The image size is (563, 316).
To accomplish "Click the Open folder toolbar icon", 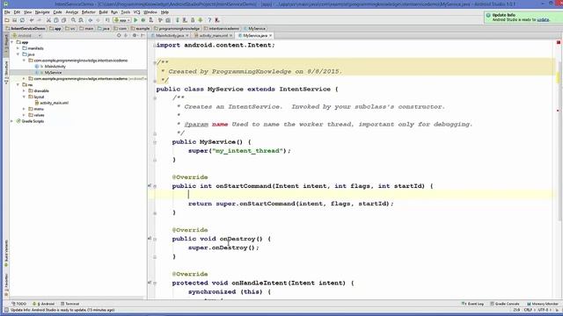I will 6,20.
